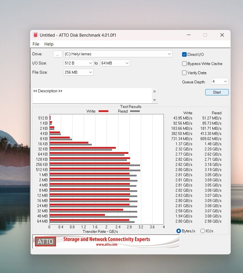This screenshot has width=243, height=273.
Task: Click the Test Results heading
Action: point(131,107)
